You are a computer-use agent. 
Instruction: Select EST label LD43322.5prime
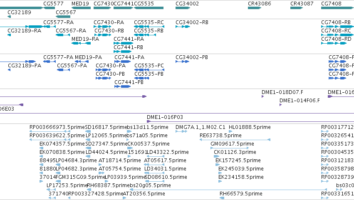168,152
